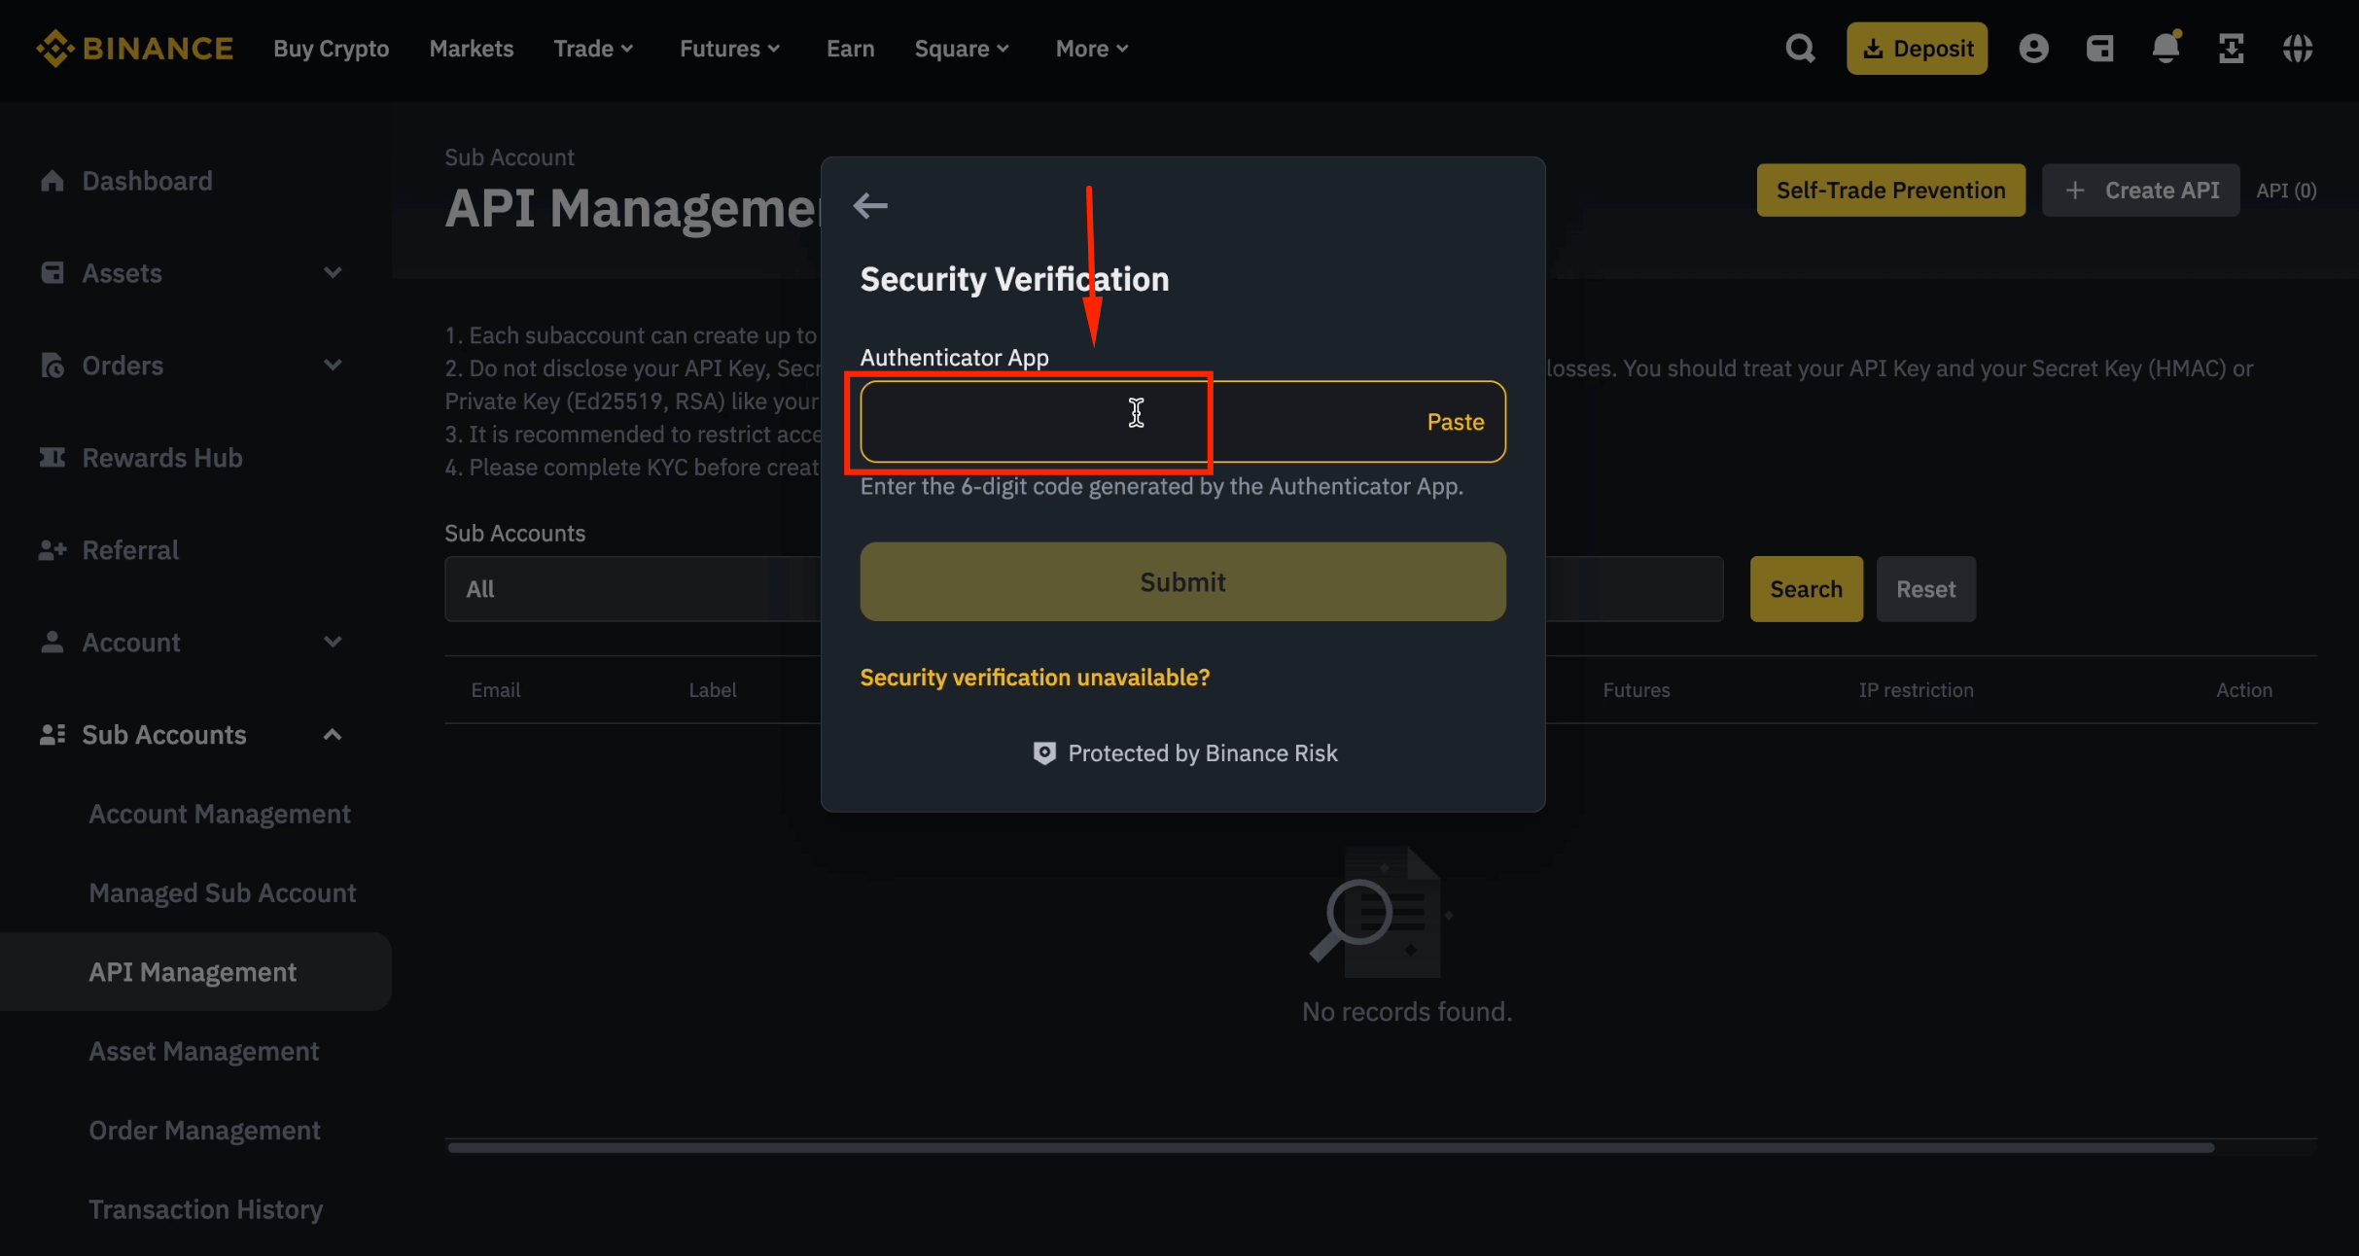Viewport: 2359px width, 1256px height.
Task: Expand the Trade dropdown in the navbar
Action: pyautogui.click(x=592, y=48)
